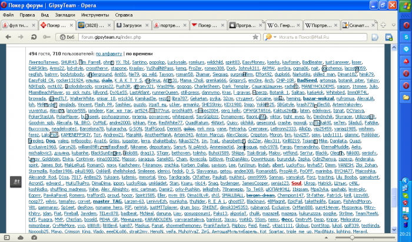412x242 pixels.
Task: Click the Веб site badge button
Action: coord(67,37)
